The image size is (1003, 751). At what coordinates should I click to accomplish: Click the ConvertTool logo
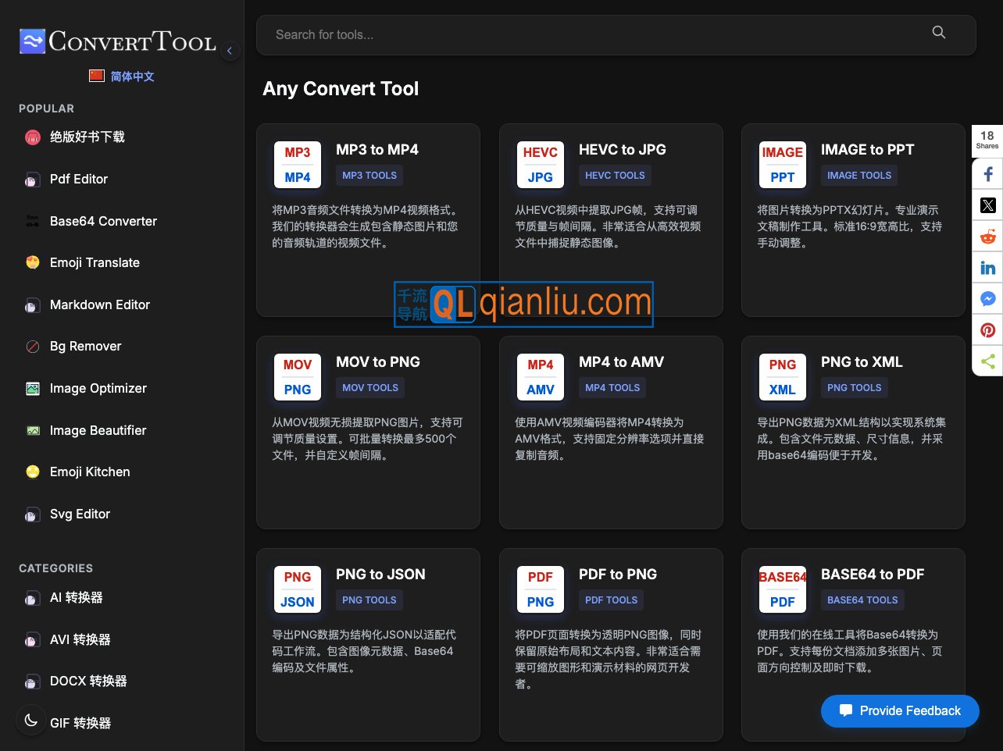click(x=117, y=41)
